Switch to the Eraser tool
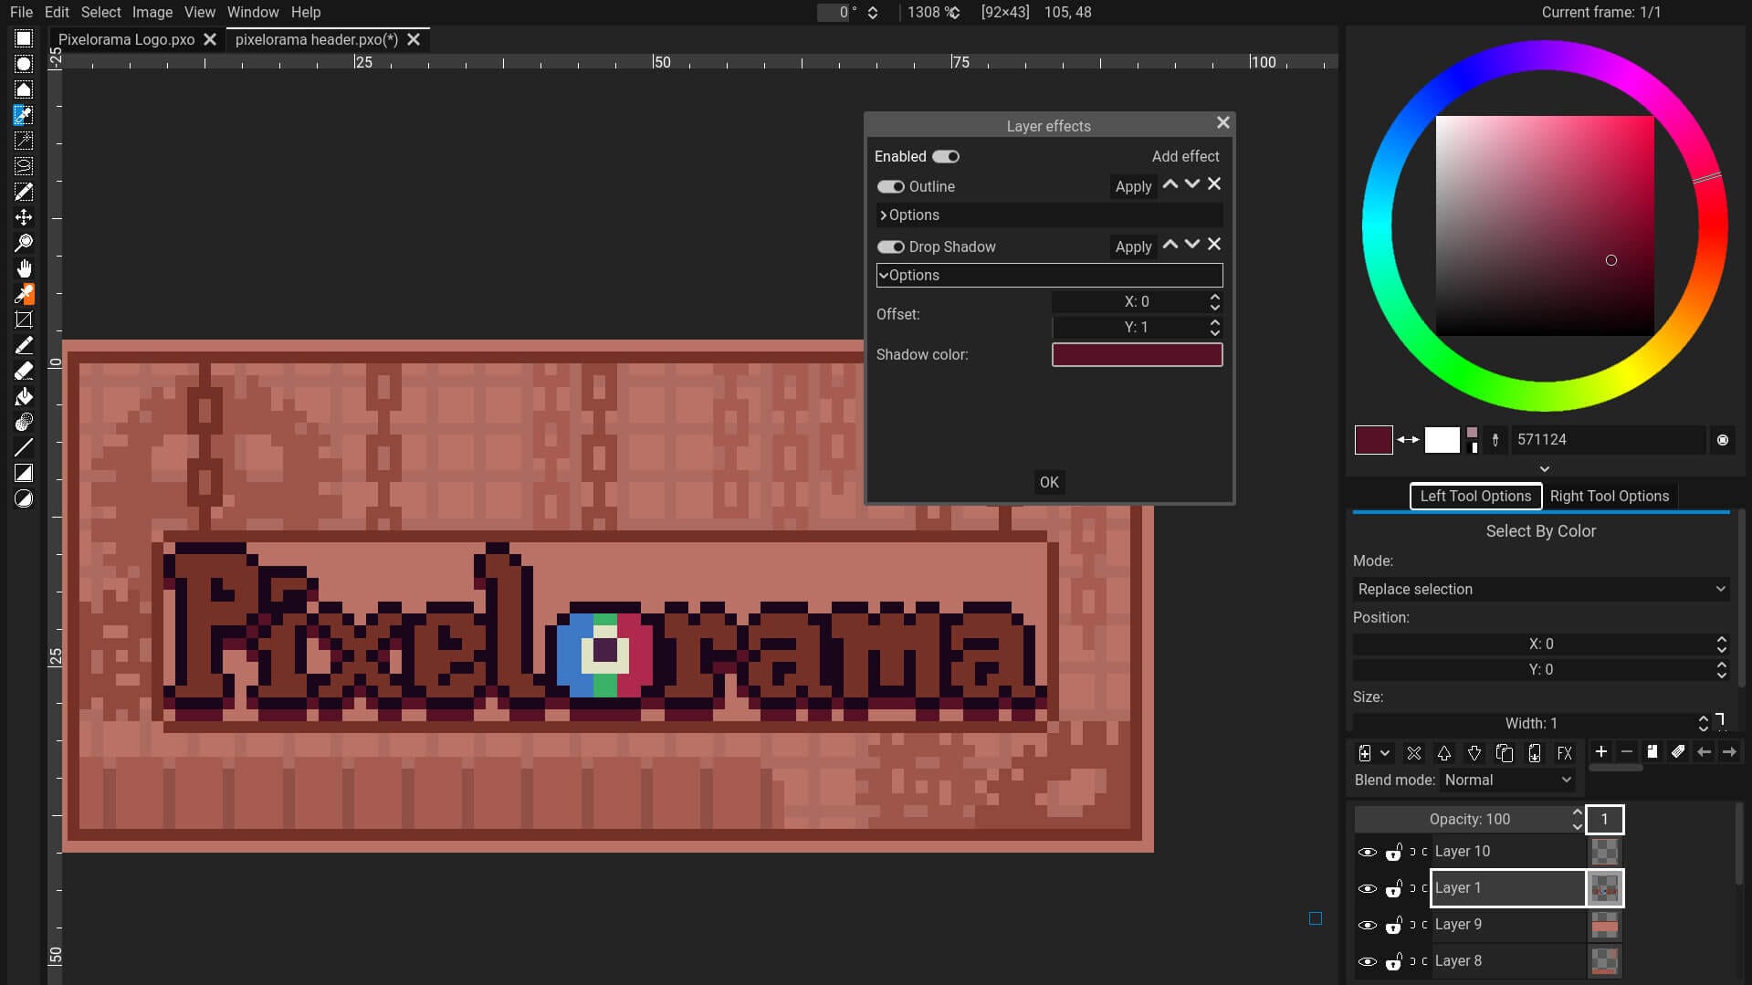Screen dimensions: 1752x985 pyautogui.click(x=25, y=371)
